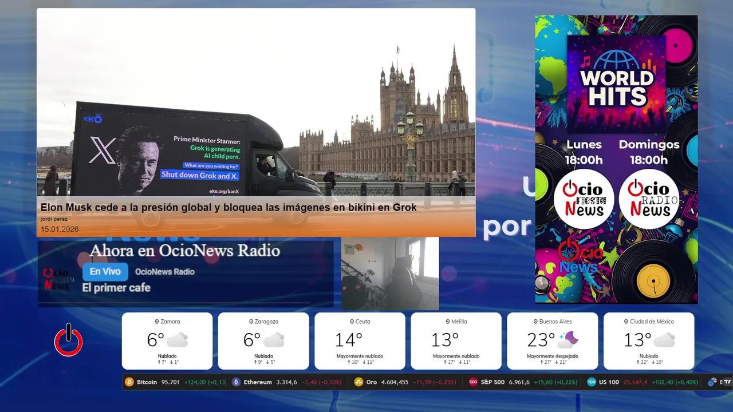Click the S&P 500 value 6.961,6
This screenshot has width=733, height=412.
519,382
